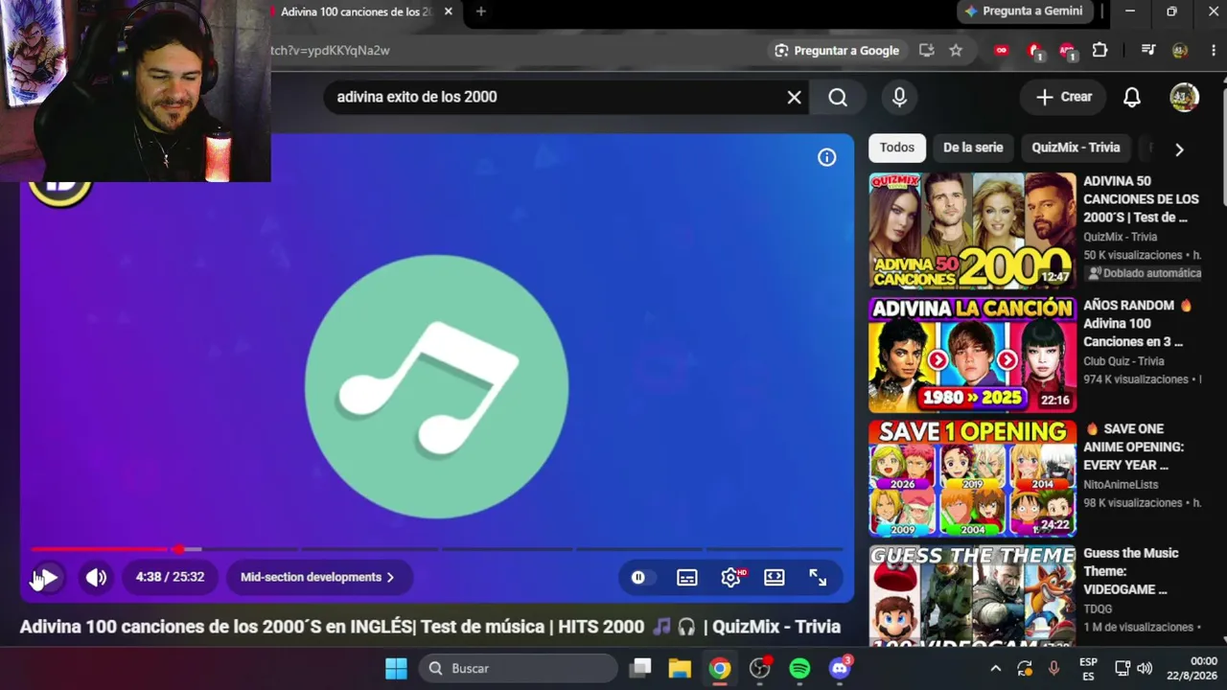The image size is (1227, 690).
Task: Run search with the magnifier button
Action: pyautogui.click(x=838, y=97)
